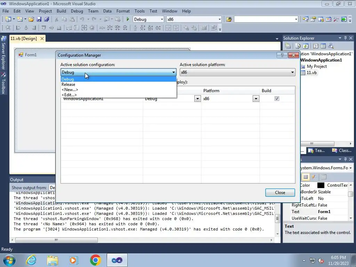
Task: Click the Align Lefts layout toolbar icon
Action: pyautogui.click(x=18, y=28)
